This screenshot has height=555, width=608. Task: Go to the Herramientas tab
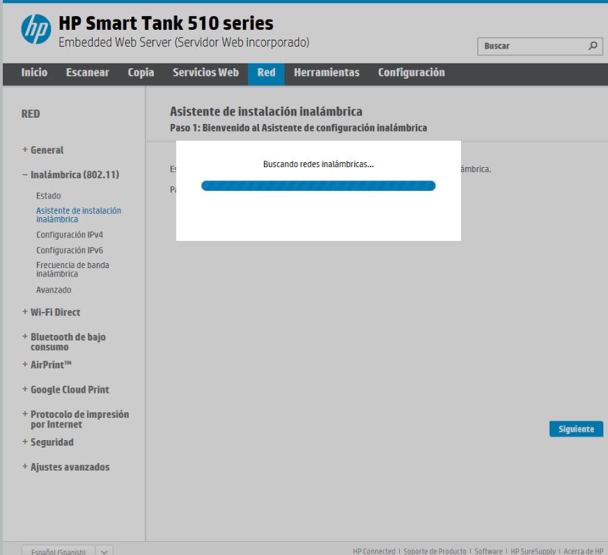pos(327,72)
